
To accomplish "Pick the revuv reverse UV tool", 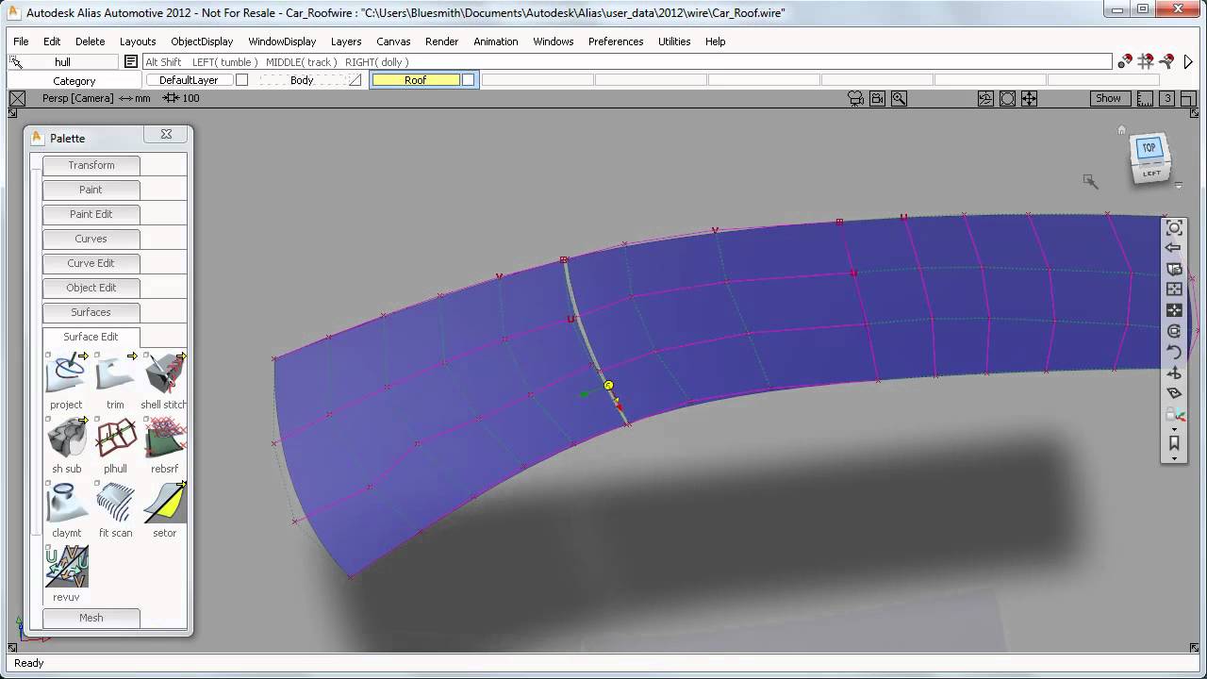I will tap(66, 567).
